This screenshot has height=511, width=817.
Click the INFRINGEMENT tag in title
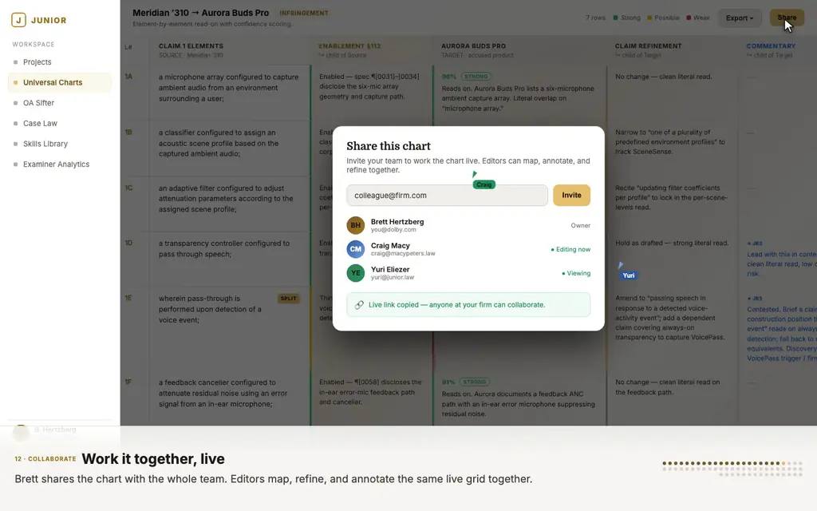click(x=304, y=13)
